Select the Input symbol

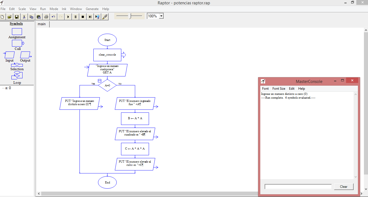tap(9, 55)
